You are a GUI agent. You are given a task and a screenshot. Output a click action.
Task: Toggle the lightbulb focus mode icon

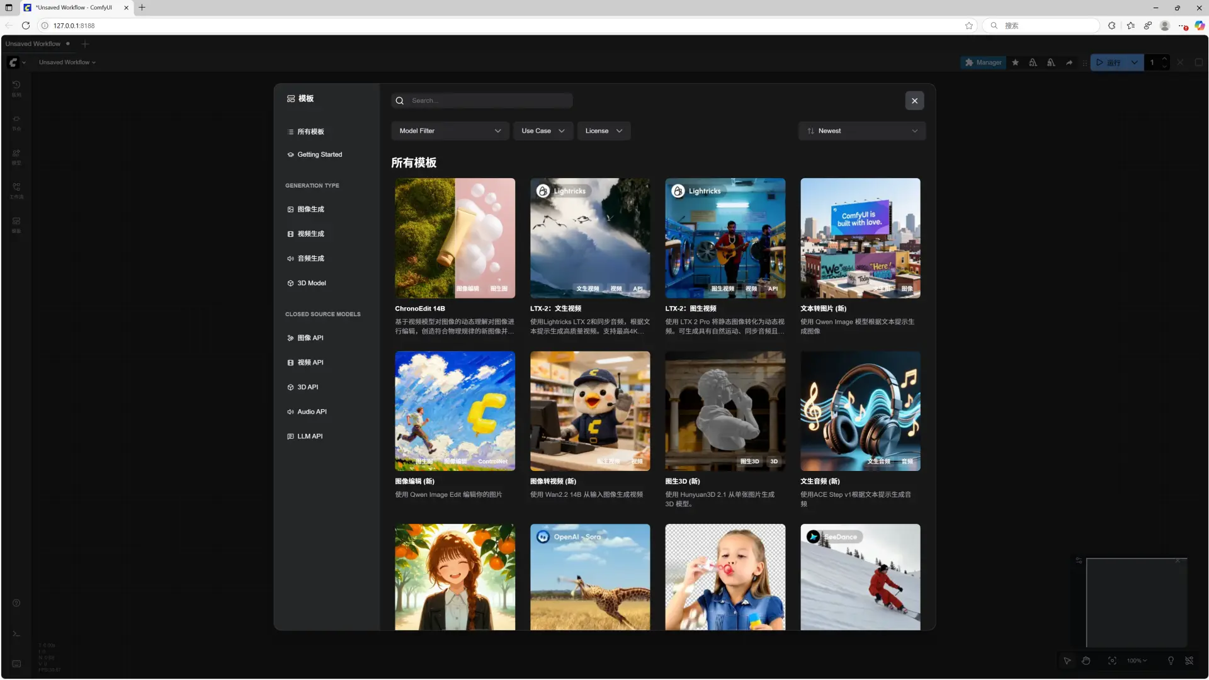(1171, 660)
